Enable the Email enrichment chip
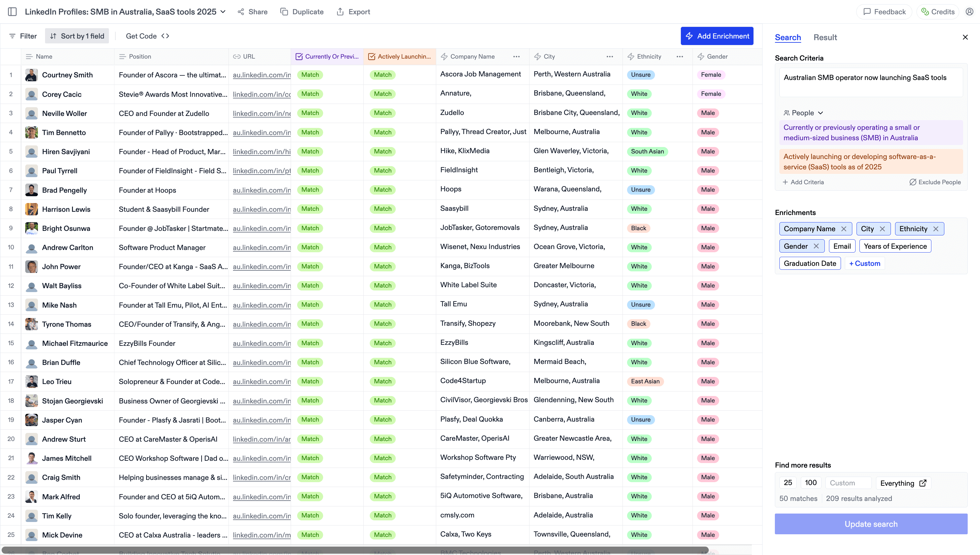980x555 pixels. [x=842, y=246]
